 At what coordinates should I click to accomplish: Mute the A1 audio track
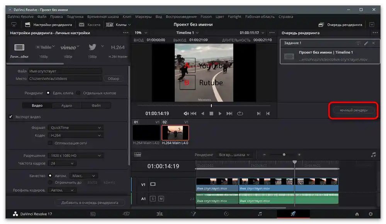(x=161, y=198)
